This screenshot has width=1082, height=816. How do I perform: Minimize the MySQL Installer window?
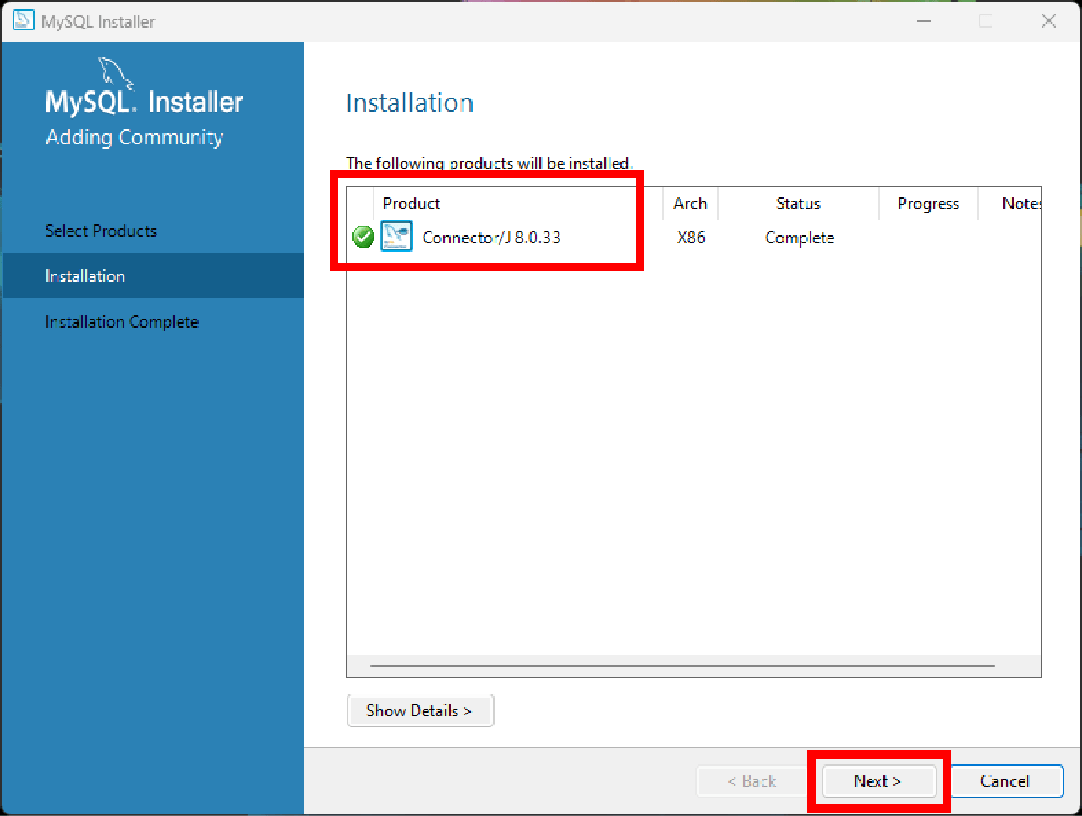pos(924,21)
